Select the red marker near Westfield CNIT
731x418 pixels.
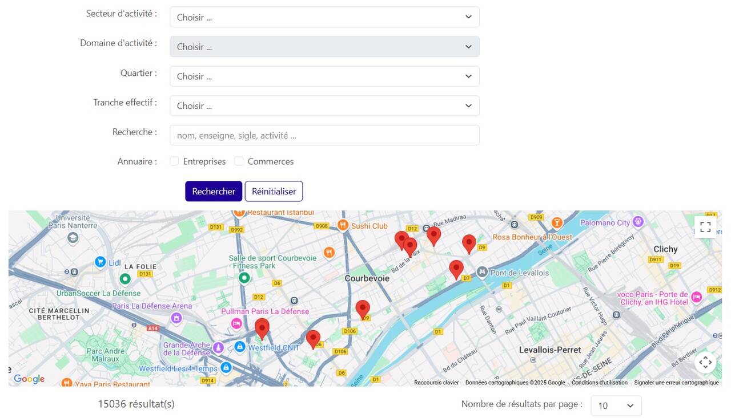coord(262,327)
